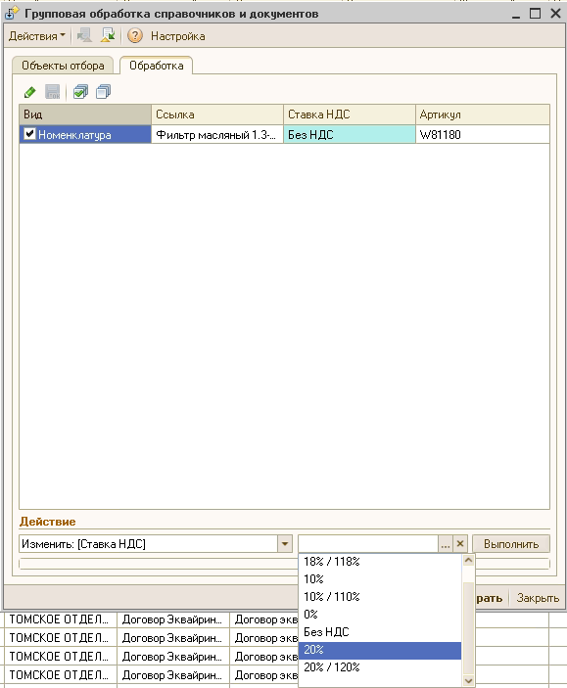
Task: Open value selection with ellipsis button
Action: [x=446, y=544]
